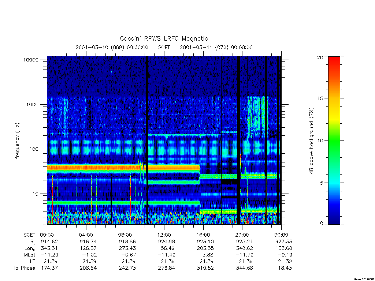The width and height of the screenshot is (375, 281).
Task: Click the color bar value 5
Action: (x=322, y=183)
